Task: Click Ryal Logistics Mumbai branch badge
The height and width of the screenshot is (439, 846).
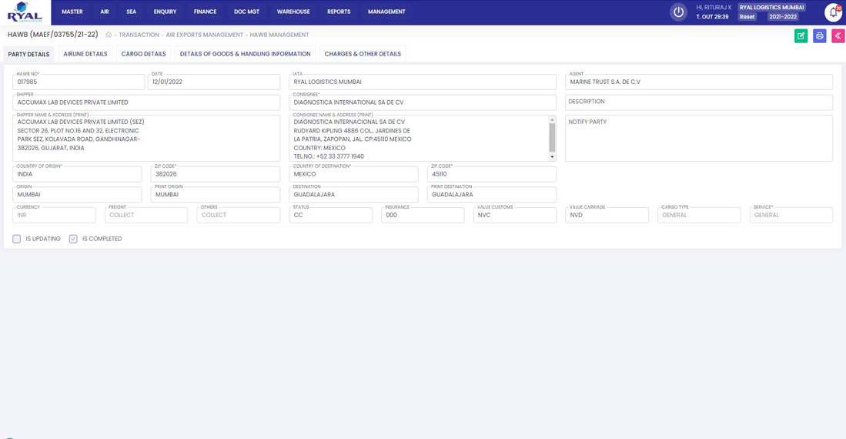Action: [x=772, y=8]
